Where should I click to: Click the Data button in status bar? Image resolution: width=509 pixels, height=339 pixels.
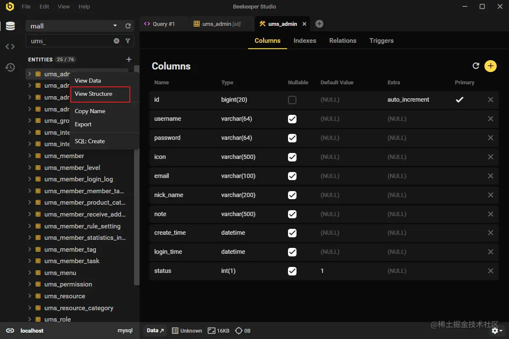click(x=155, y=331)
